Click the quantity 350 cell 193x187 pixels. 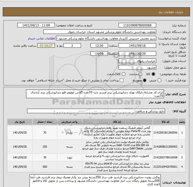pyautogui.click(x=45, y=147)
